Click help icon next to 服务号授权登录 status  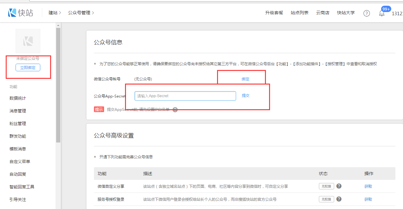(339, 199)
